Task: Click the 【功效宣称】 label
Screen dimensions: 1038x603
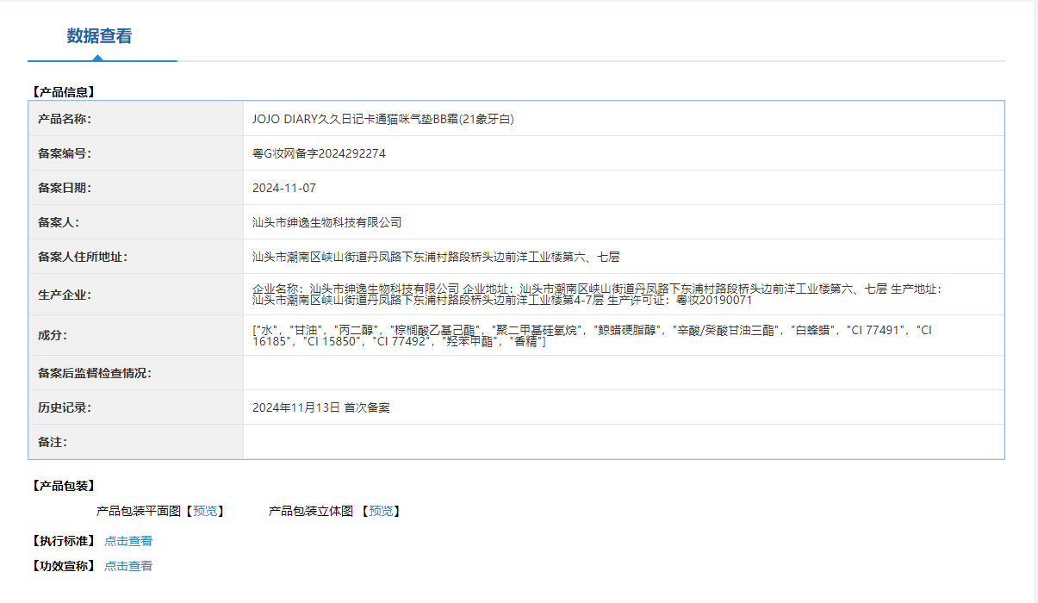Action: point(64,566)
